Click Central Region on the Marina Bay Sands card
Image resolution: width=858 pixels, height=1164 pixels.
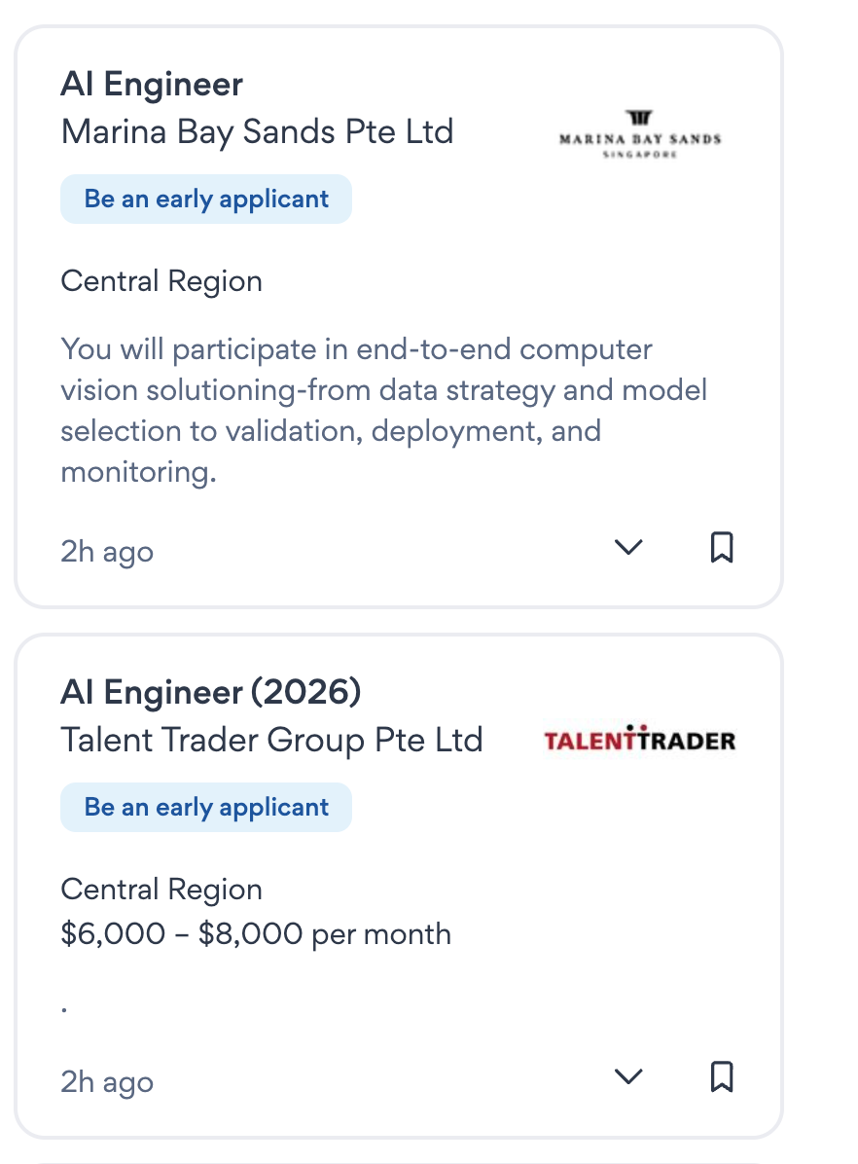(161, 282)
